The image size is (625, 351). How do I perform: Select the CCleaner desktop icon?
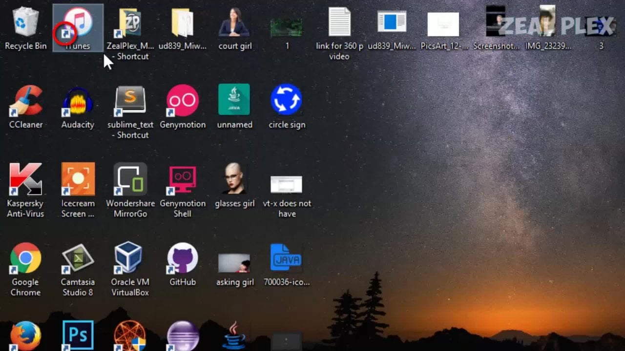click(25, 101)
